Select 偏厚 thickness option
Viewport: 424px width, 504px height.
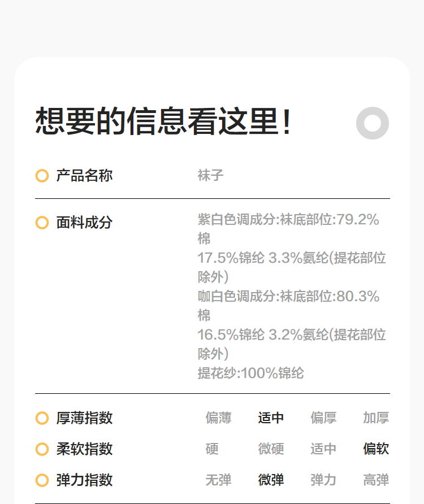[323, 418]
